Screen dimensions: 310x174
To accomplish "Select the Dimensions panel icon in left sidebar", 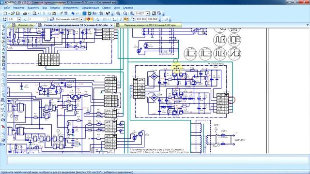I will pos(3,30).
